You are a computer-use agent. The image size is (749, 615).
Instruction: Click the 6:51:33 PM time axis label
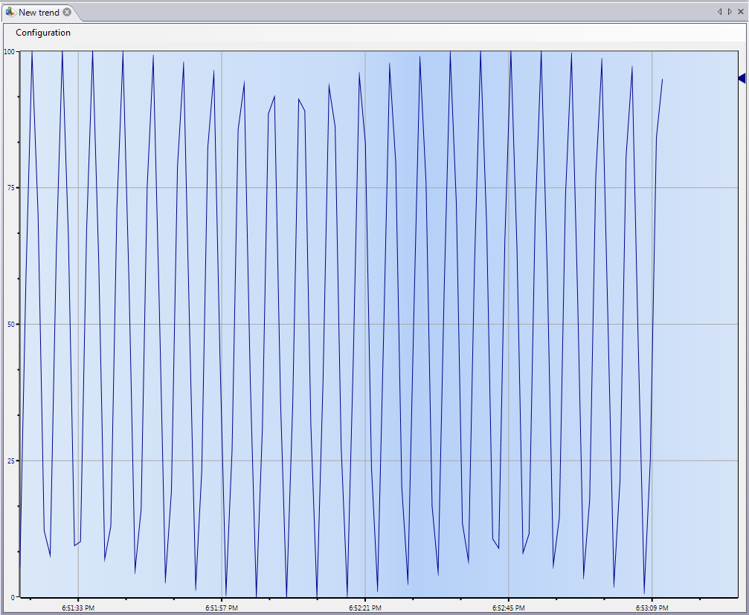coord(78,608)
